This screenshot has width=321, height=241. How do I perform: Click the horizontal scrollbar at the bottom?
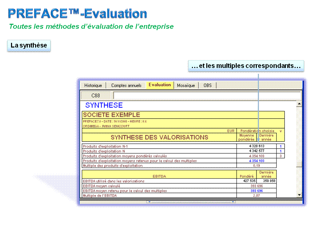point(191,202)
